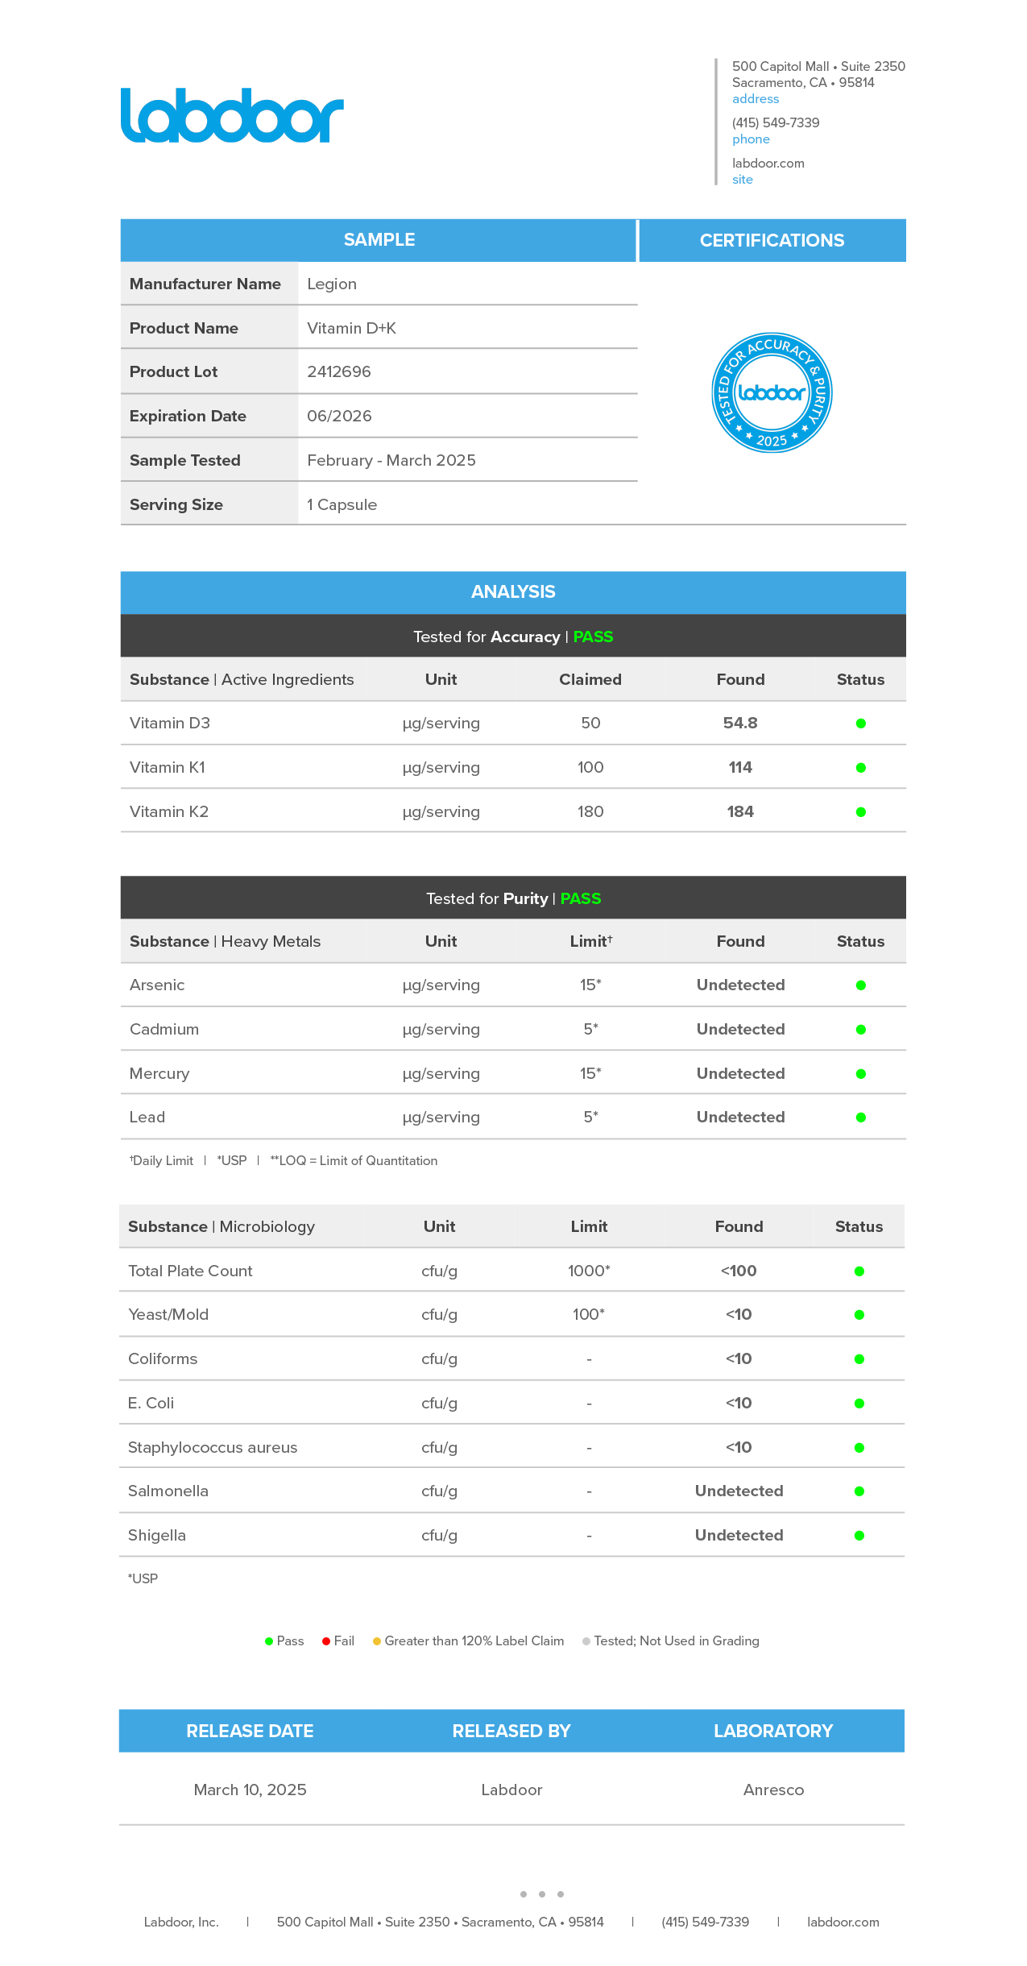
Task: Click the green status dot for Vitamin K2
Action: [x=860, y=812]
